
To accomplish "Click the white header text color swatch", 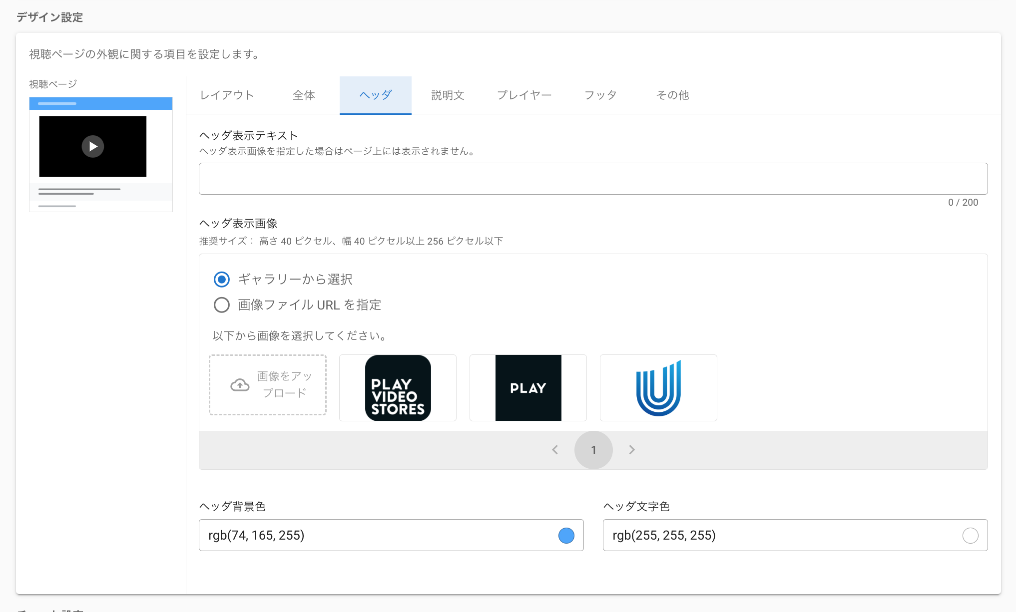I will point(970,536).
